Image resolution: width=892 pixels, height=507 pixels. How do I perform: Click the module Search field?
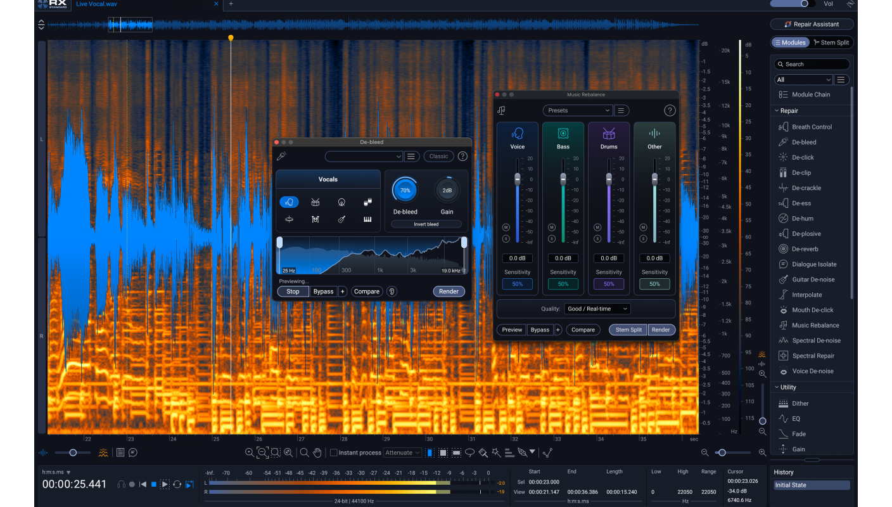[x=812, y=64]
